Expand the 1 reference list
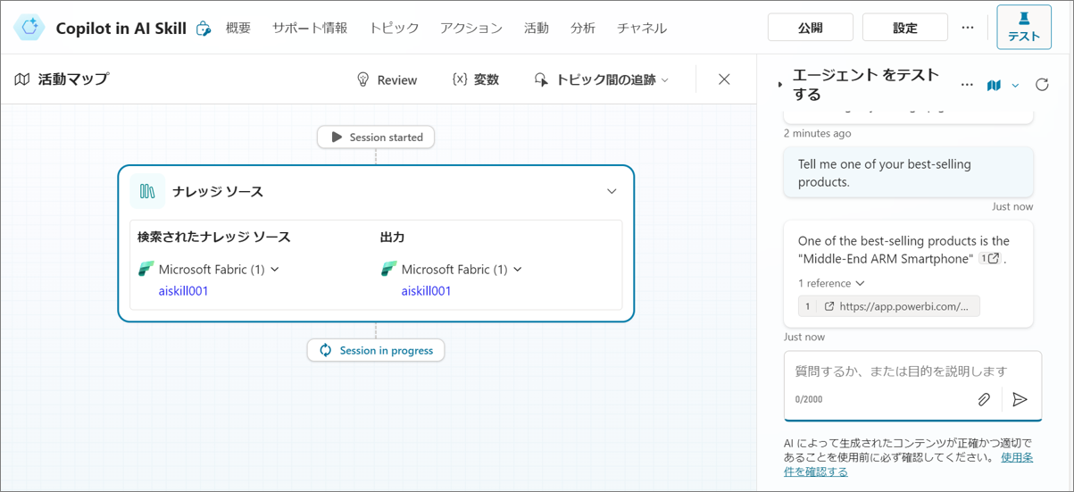Screen dimensions: 1074x492 831,283
